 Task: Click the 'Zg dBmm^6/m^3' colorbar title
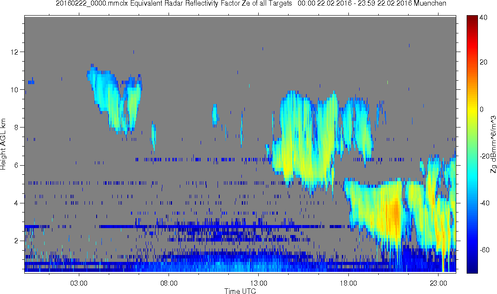tap(493, 144)
